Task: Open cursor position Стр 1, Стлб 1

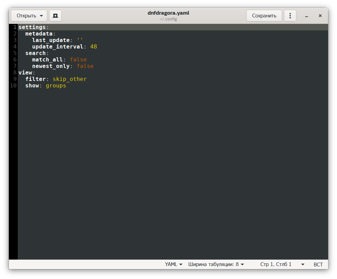Action: coord(276,264)
